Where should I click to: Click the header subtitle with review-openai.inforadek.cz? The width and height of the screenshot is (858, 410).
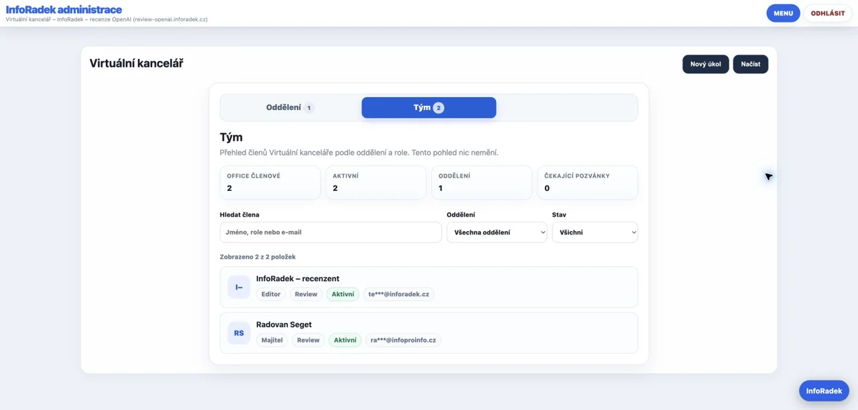click(x=107, y=19)
